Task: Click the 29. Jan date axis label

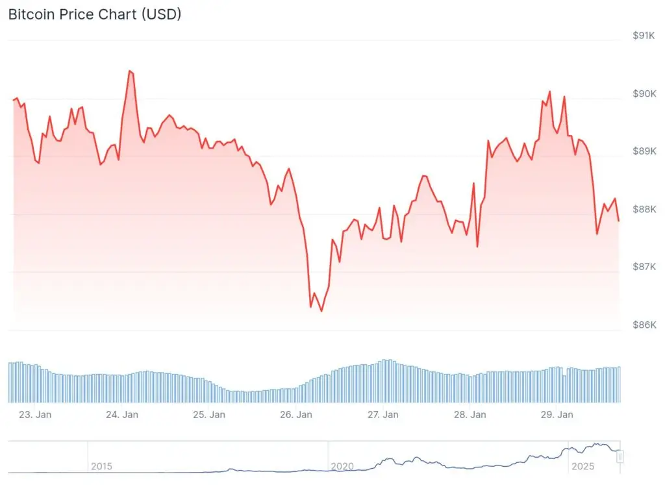Action: (557, 414)
